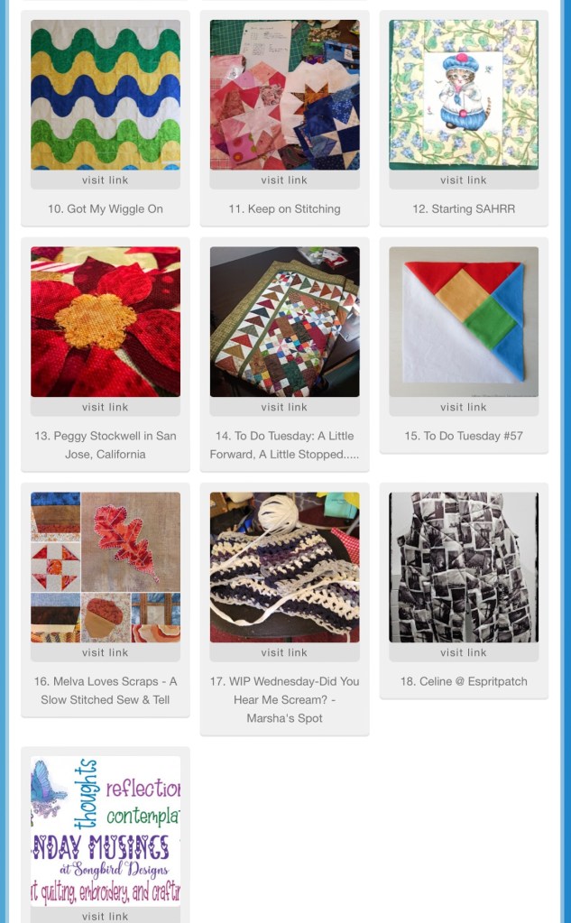The width and height of the screenshot is (571, 923).
Task: Open the Songbird Designs Musings thumbnail
Action: 106,831
